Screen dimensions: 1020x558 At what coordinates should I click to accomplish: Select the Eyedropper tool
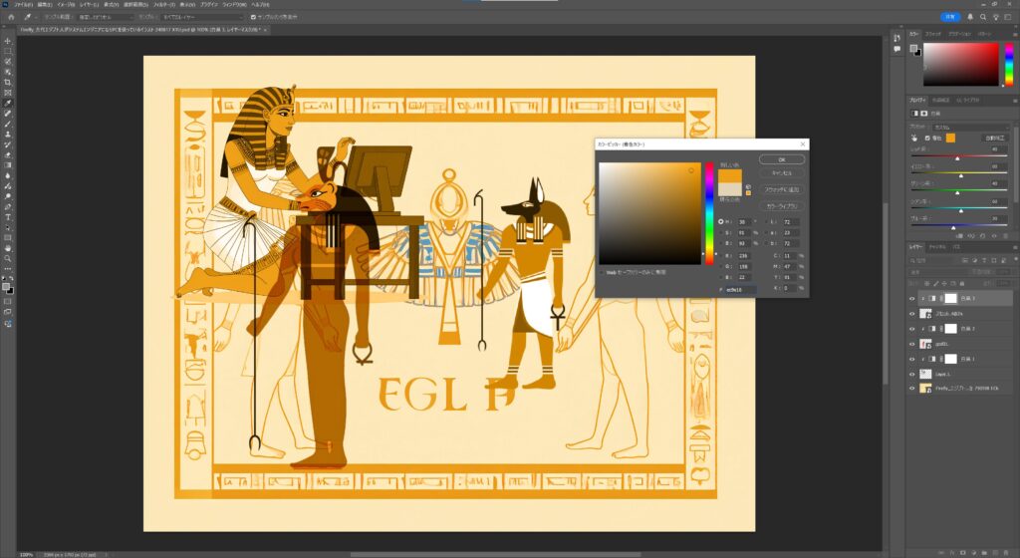pos(7,103)
